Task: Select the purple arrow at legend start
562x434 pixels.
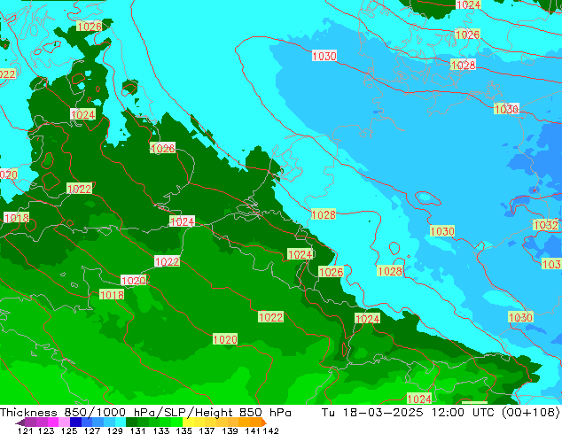Action: [x=20, y=422]
